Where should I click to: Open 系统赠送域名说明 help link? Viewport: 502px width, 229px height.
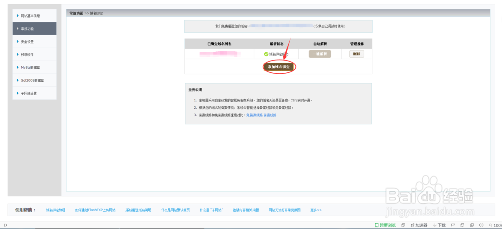(139, 210)
